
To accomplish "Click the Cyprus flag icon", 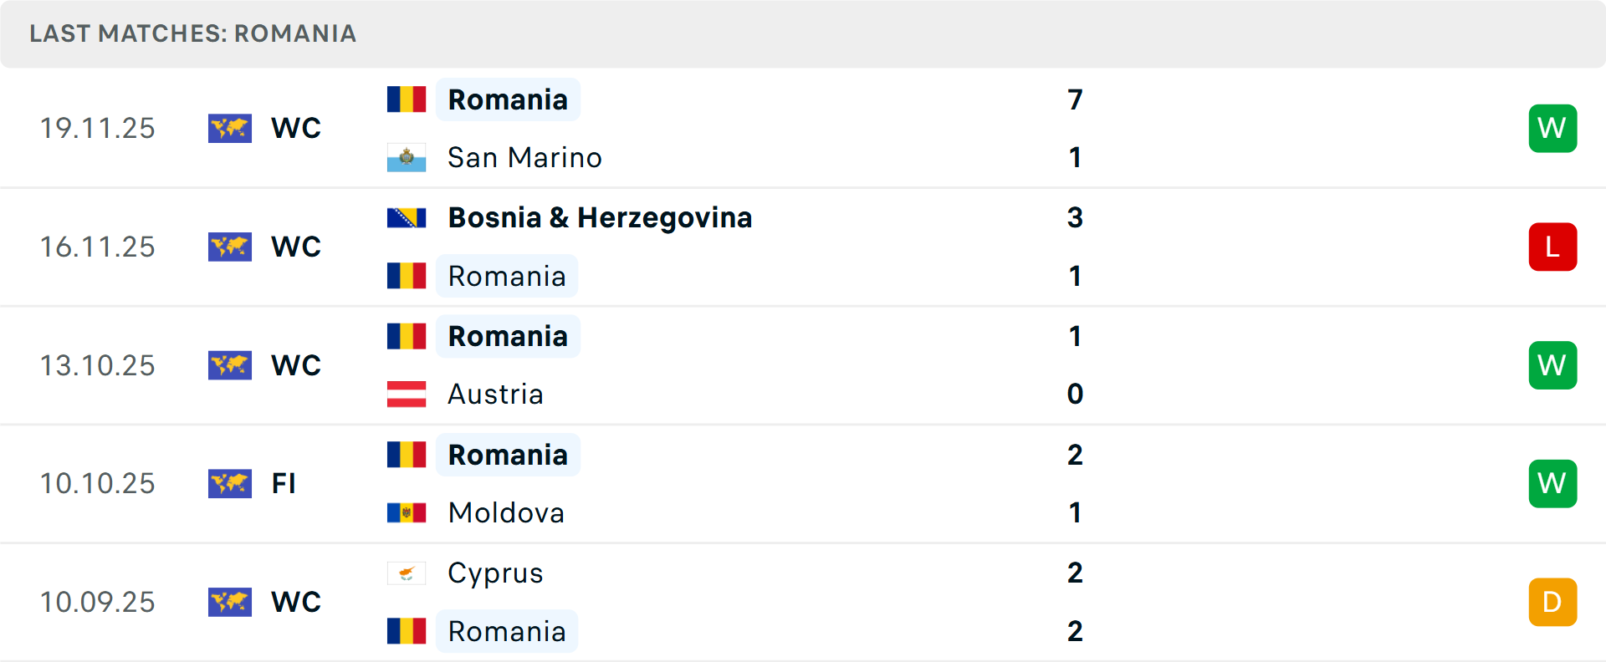I will click(406, 573).
